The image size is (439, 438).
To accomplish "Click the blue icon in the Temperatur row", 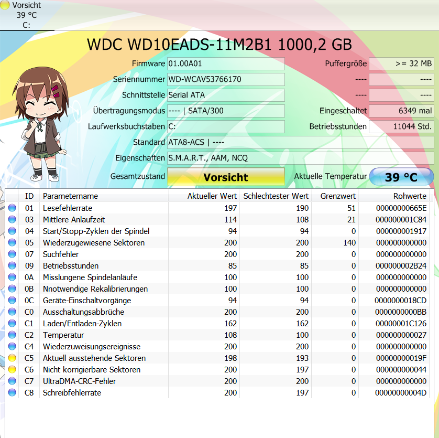I will click(12, 335).
